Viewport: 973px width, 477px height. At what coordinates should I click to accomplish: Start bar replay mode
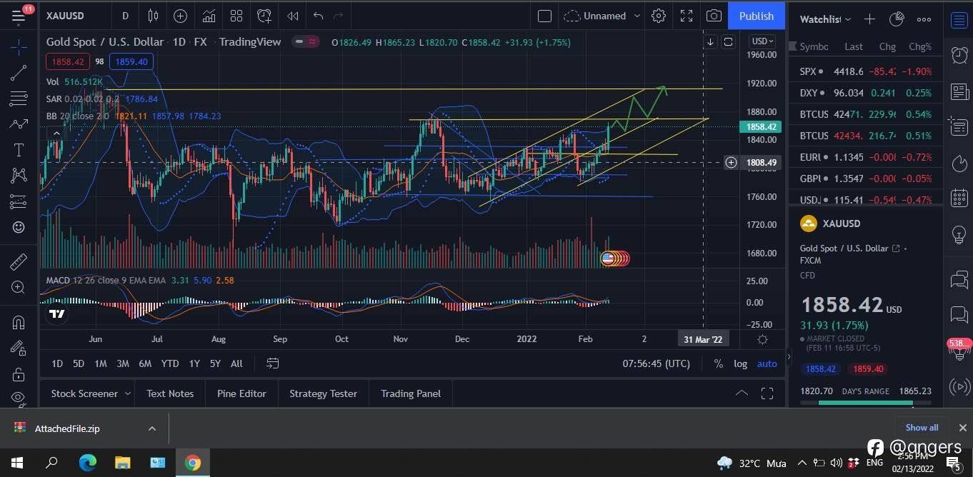[x=292, y=16]
